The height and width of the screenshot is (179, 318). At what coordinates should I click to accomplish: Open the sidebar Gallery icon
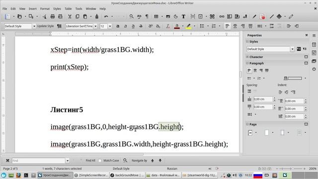coord(314,61)
